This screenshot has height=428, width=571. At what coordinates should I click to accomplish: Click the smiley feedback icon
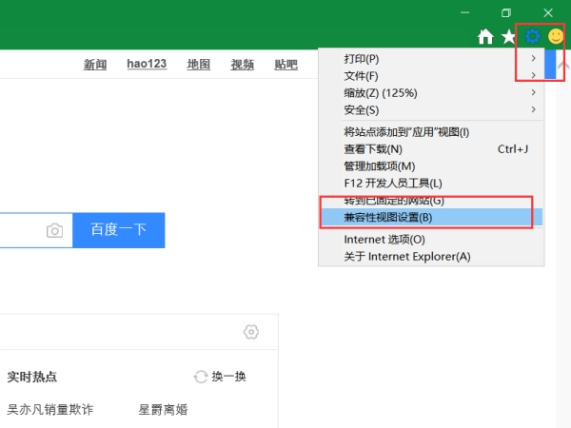(556, 37)
